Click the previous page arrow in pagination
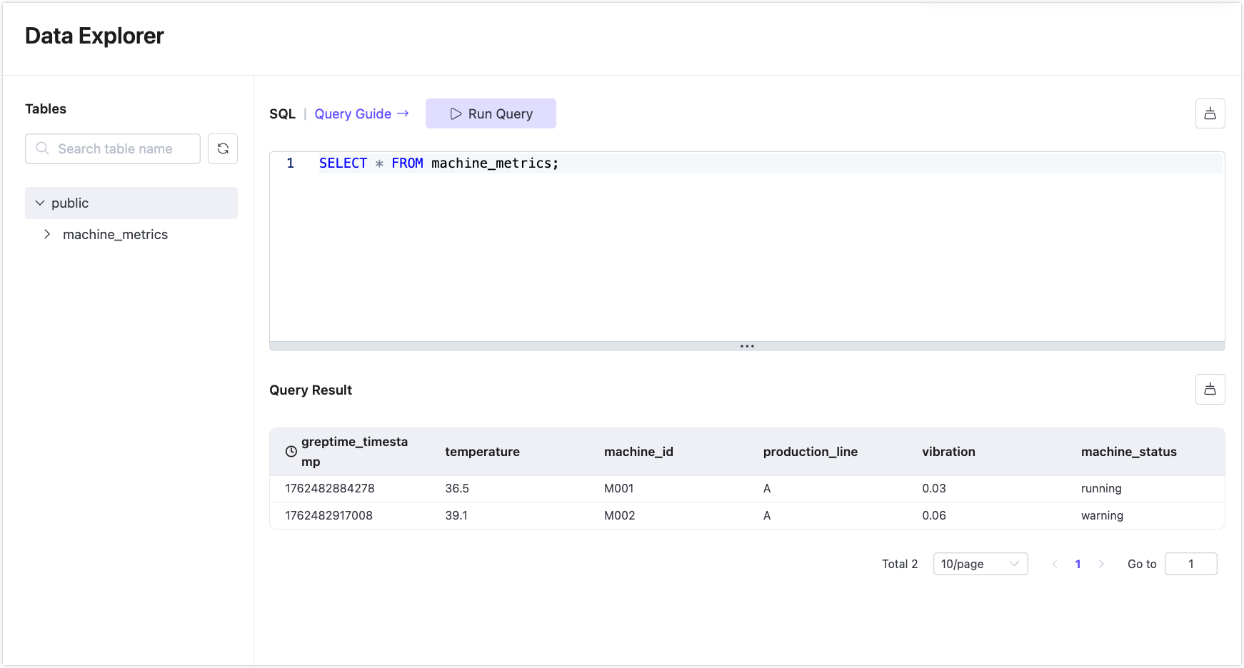 click(x=1055, y=564)
